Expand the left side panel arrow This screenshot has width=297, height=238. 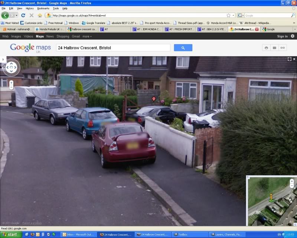coord(3,59)
